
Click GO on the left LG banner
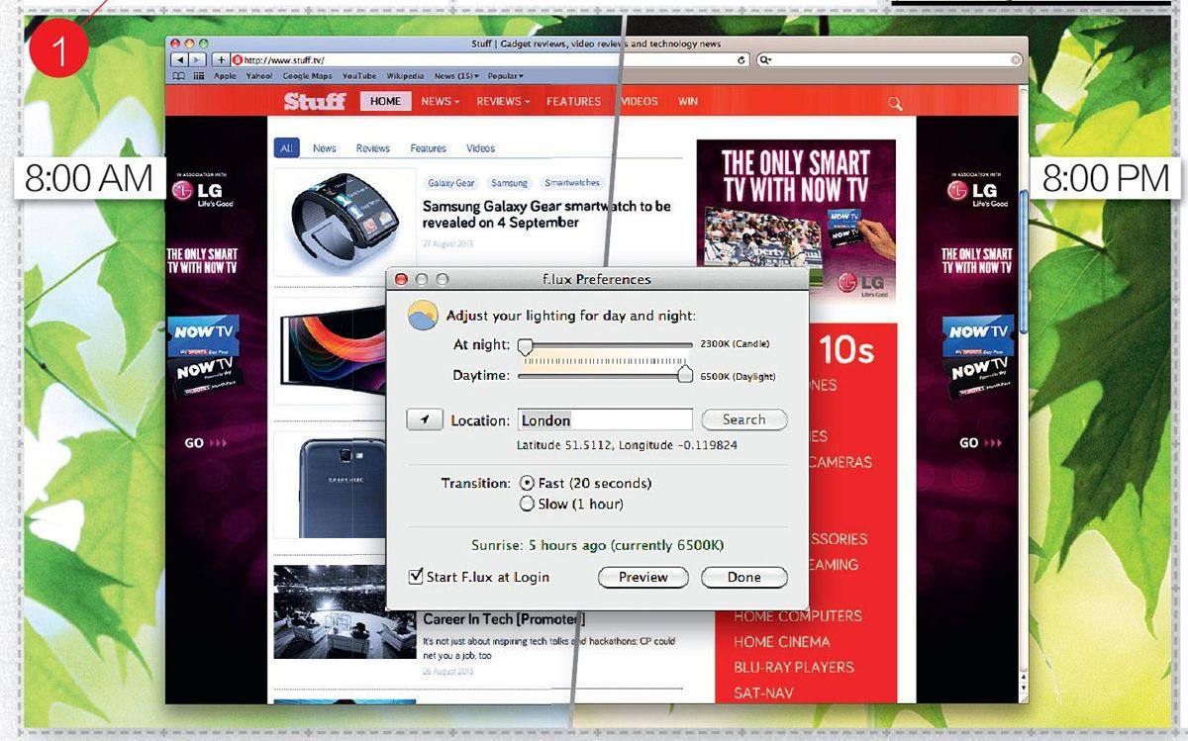pyautogui.click(x=206, y=443)
